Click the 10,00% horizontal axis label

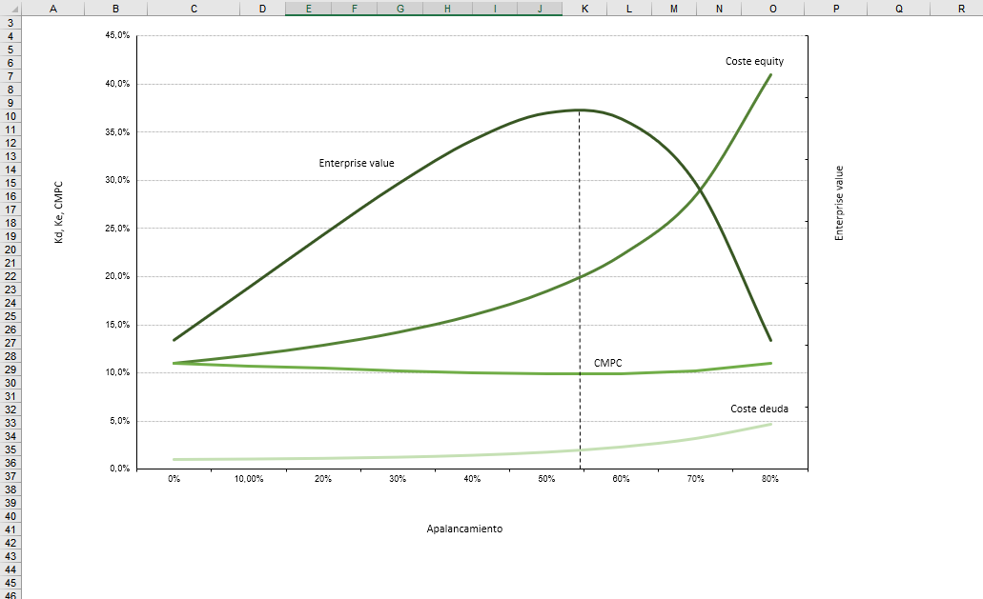(248, 479)
